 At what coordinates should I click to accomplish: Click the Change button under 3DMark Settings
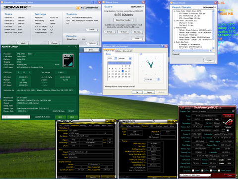click(54, 43)
